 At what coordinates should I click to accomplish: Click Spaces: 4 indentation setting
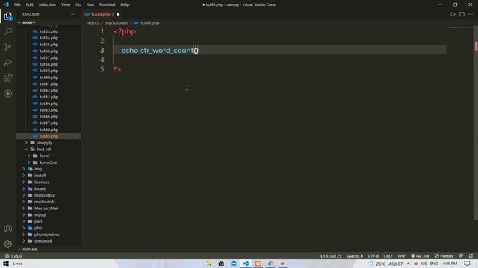click(x=355, y=256)
